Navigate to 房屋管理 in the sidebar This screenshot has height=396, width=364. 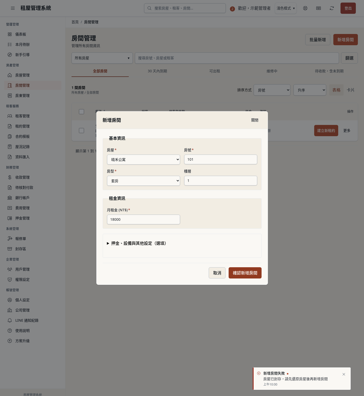pyautogui.click(x=33, y=75)
